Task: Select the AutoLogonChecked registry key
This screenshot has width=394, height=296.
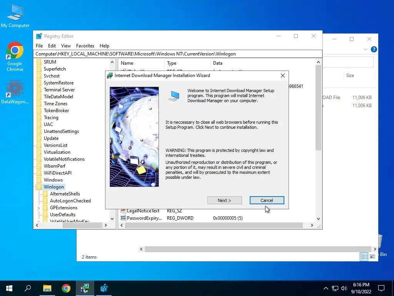Action: click(70, 201)
